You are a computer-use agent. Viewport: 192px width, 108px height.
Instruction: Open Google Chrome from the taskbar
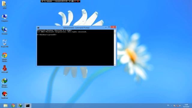[13, 106]
